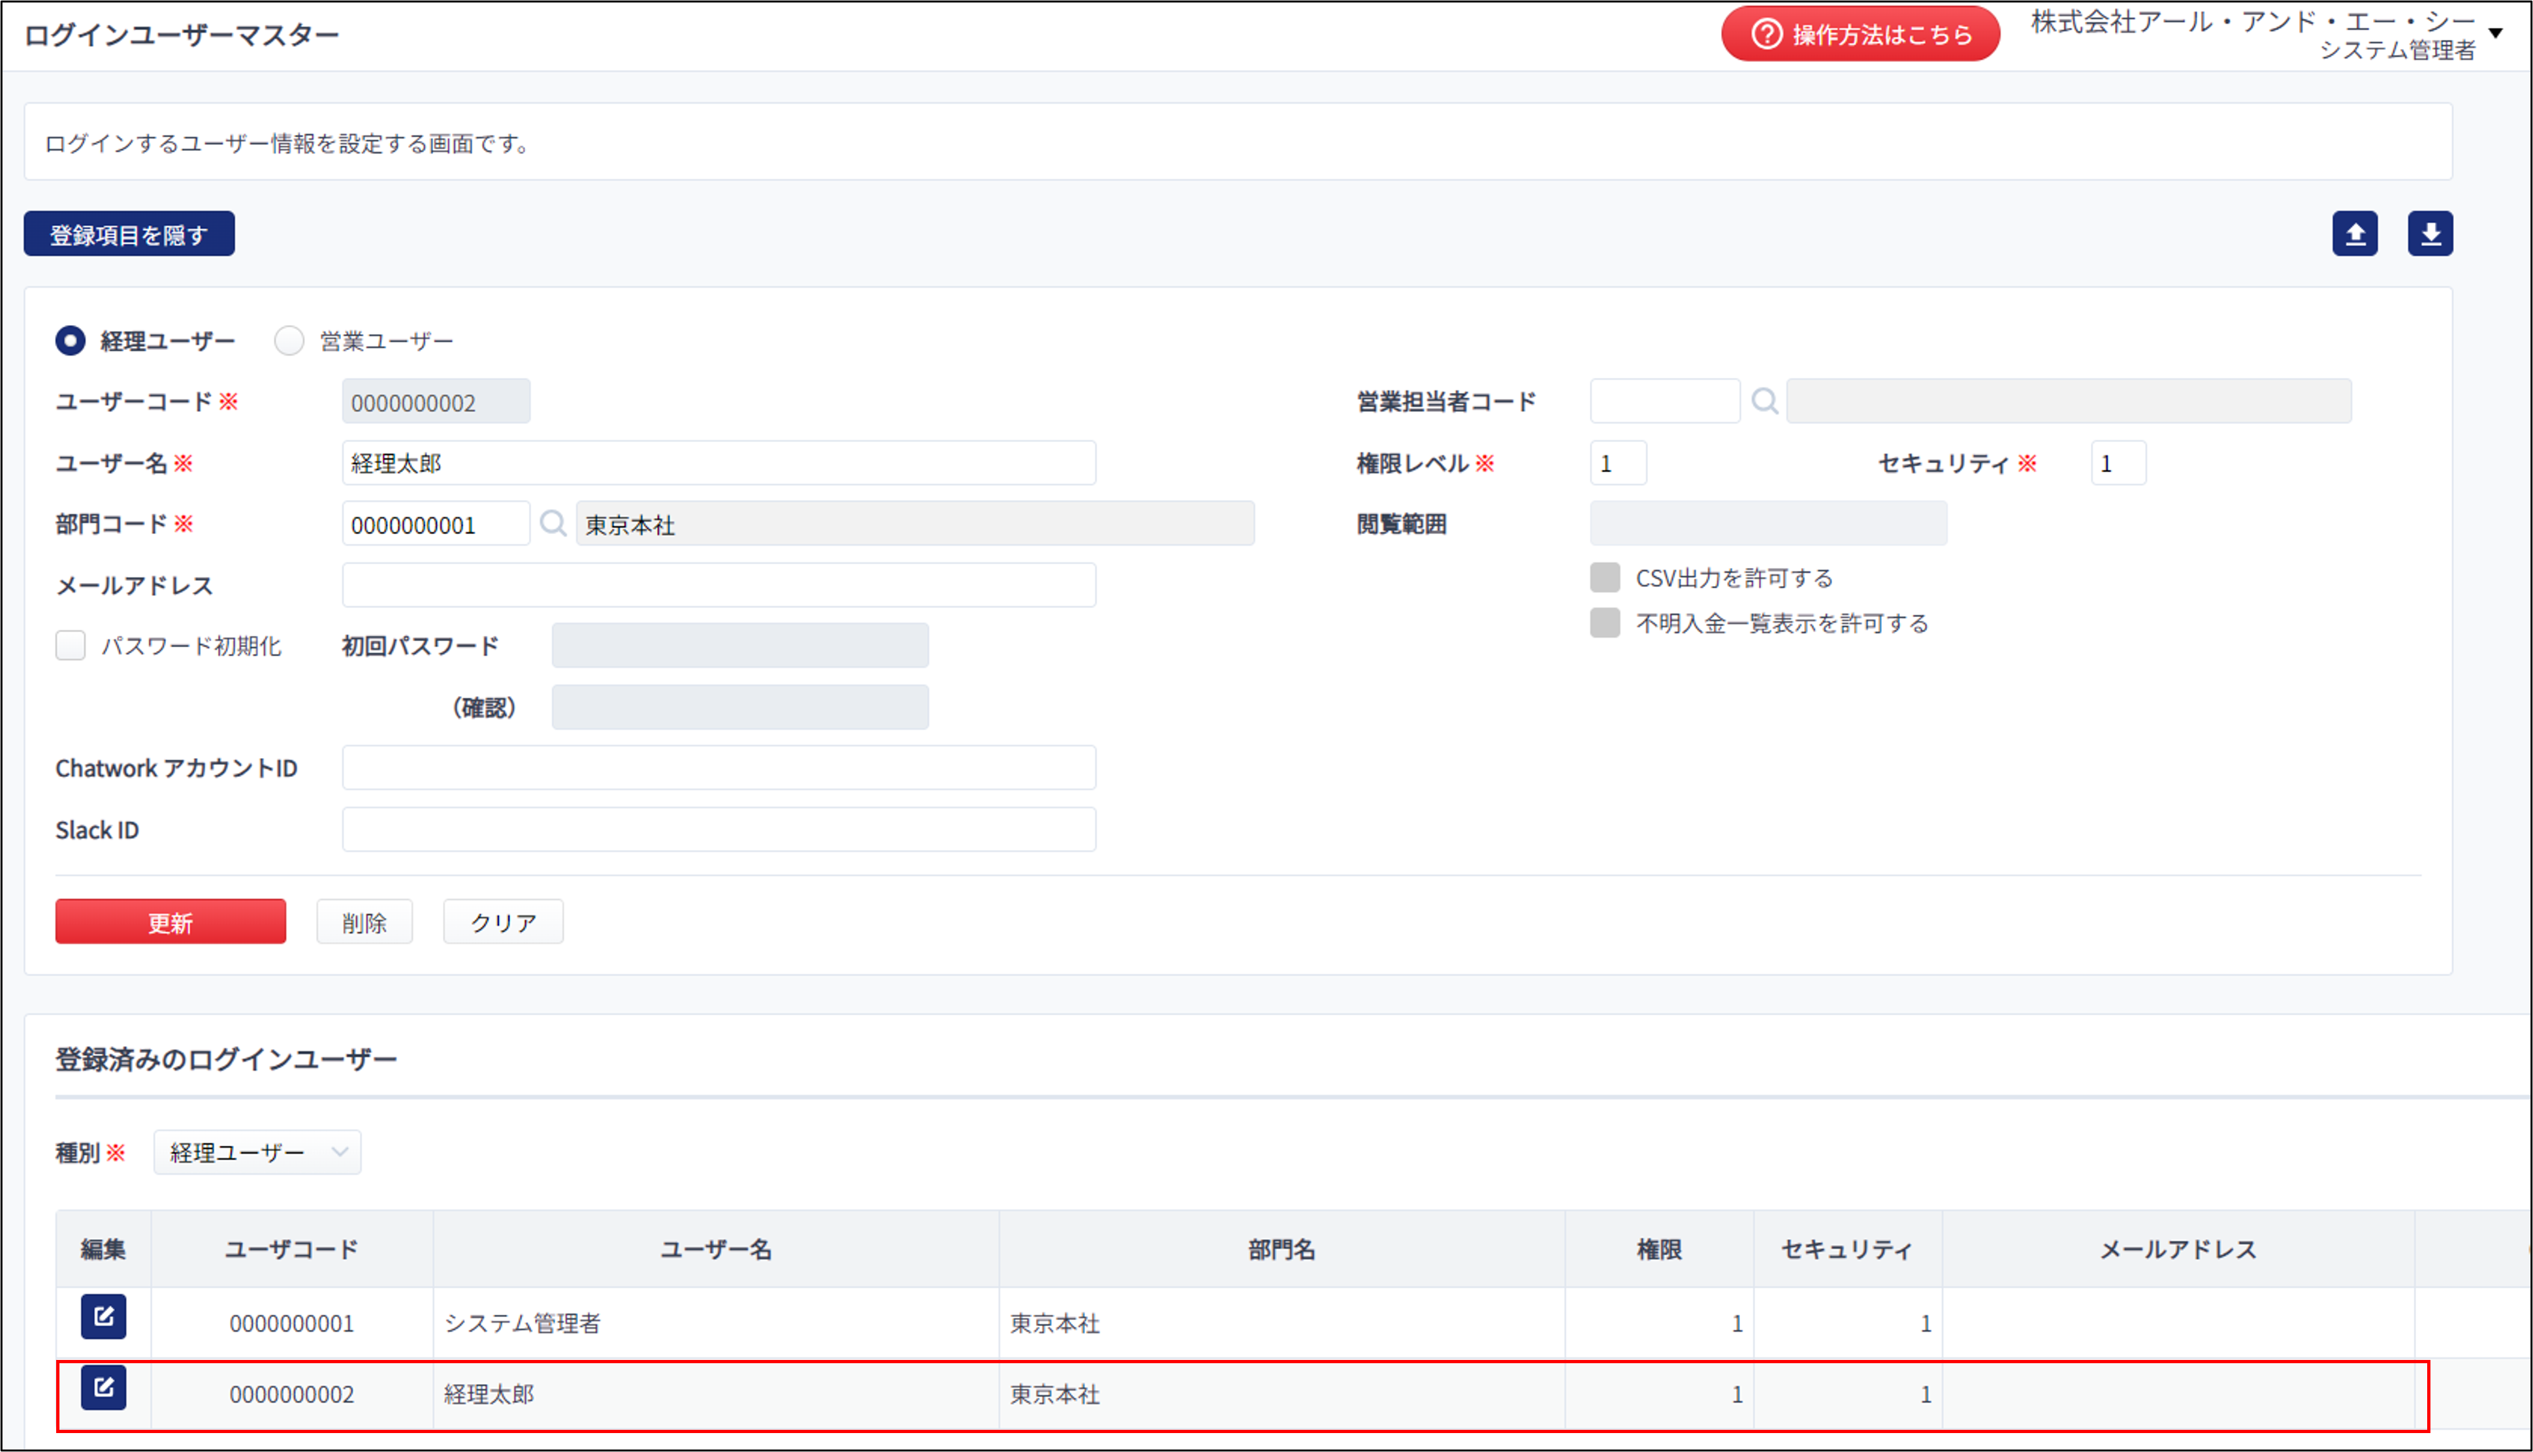This screenshot has width=2533, height=1452.
Task: Click the download icon button
Action: tap(2430, 233)
